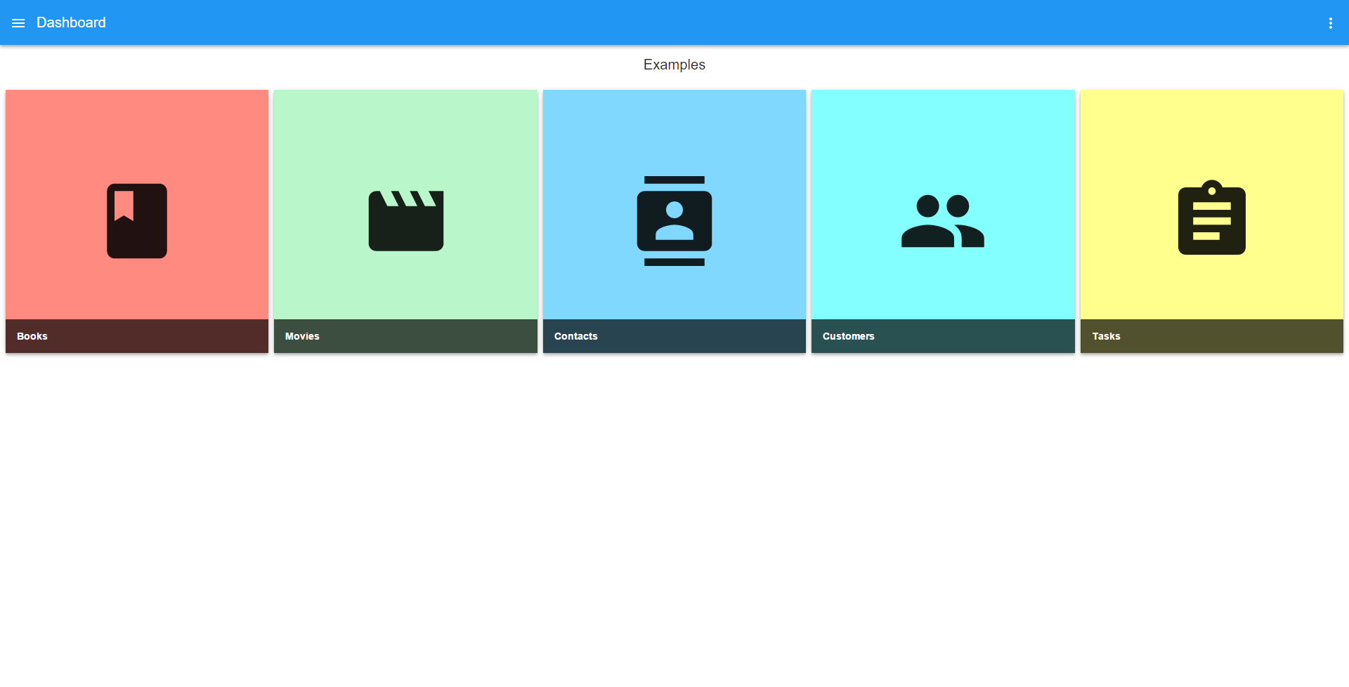Click the Movies card label
The width and height of the screenshot is (1349, 687).
click(301, 336)
